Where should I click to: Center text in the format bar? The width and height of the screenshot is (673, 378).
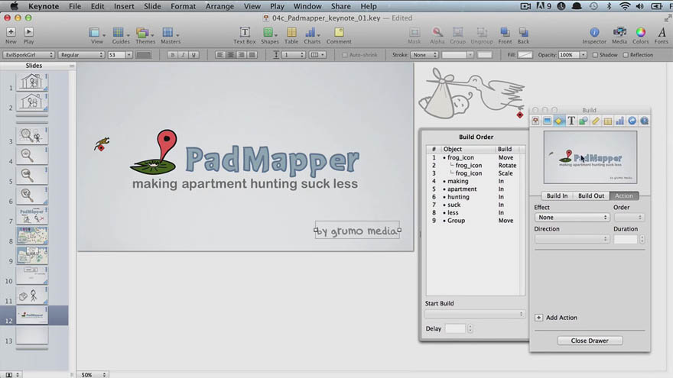pos(231,55)
